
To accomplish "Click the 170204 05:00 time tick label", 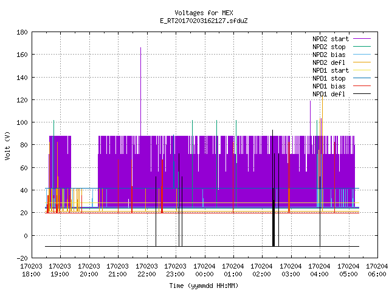I will click(x=348, y=270).
